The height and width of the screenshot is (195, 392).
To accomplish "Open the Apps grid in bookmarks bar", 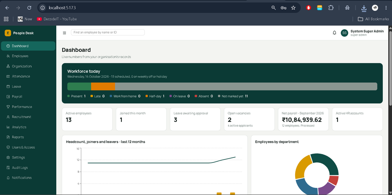I will pyautogui.click(x=6, y=19).
